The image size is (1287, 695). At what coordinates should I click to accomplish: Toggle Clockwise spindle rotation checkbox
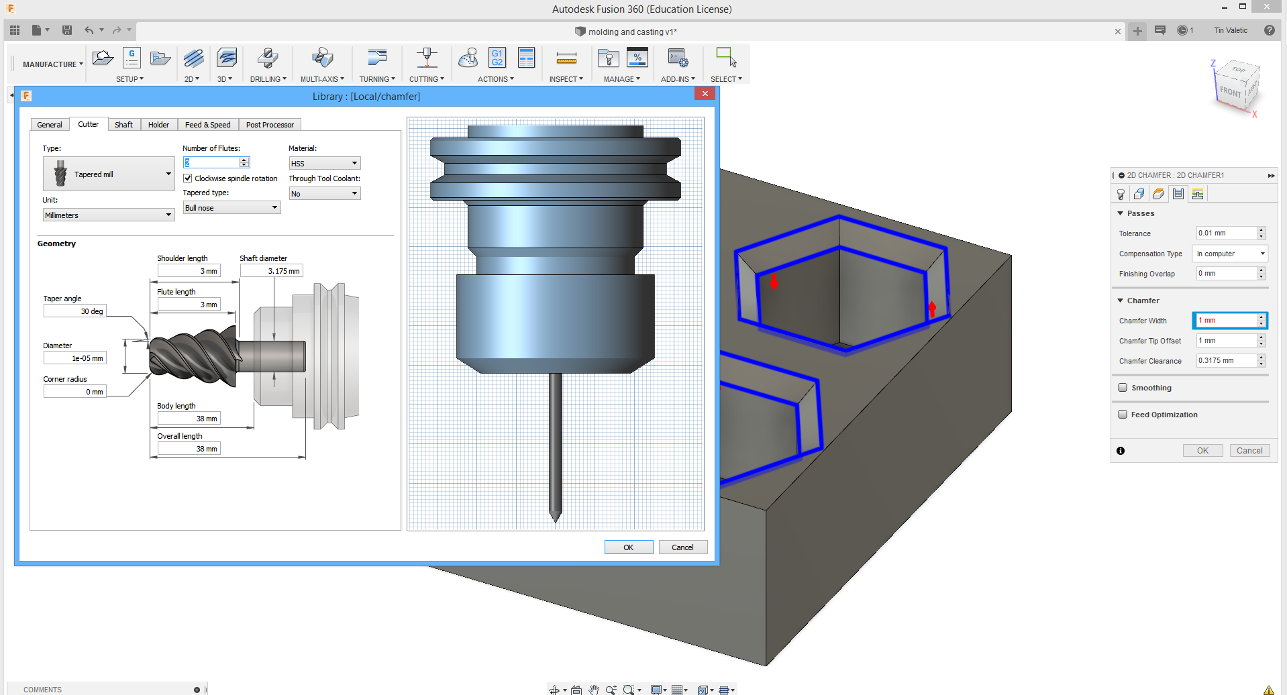pyautogui.click(x=188, y=178)
